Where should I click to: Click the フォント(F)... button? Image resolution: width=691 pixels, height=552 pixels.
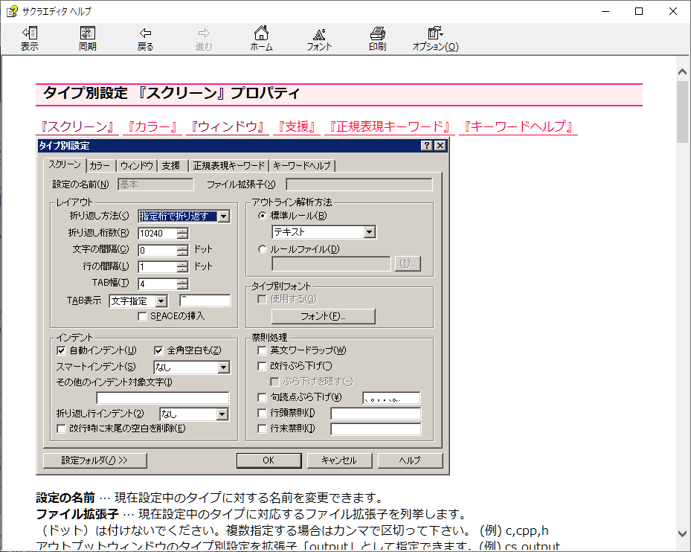323,316
